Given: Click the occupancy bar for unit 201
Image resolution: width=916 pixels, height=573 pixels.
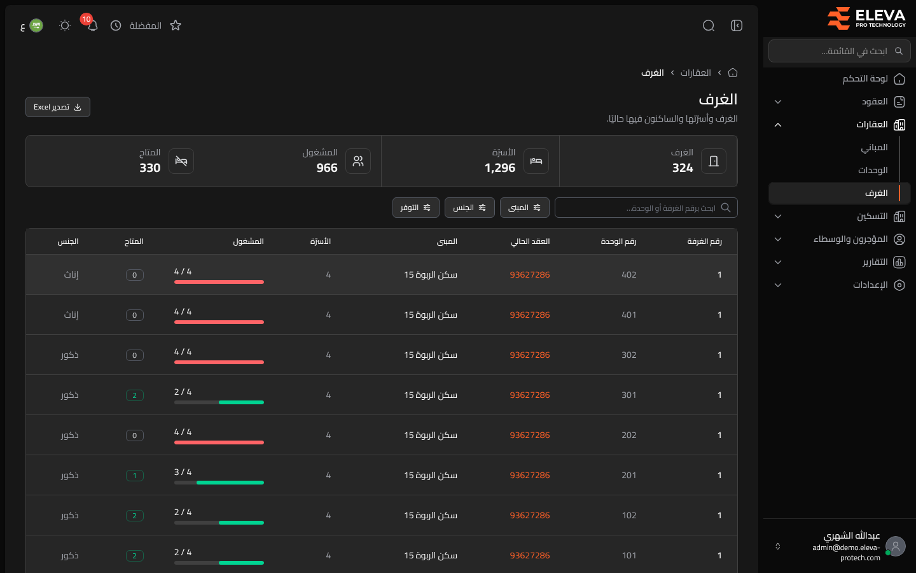Looking at the screenshot, I should pyautogui.click(x=219, y=483).
